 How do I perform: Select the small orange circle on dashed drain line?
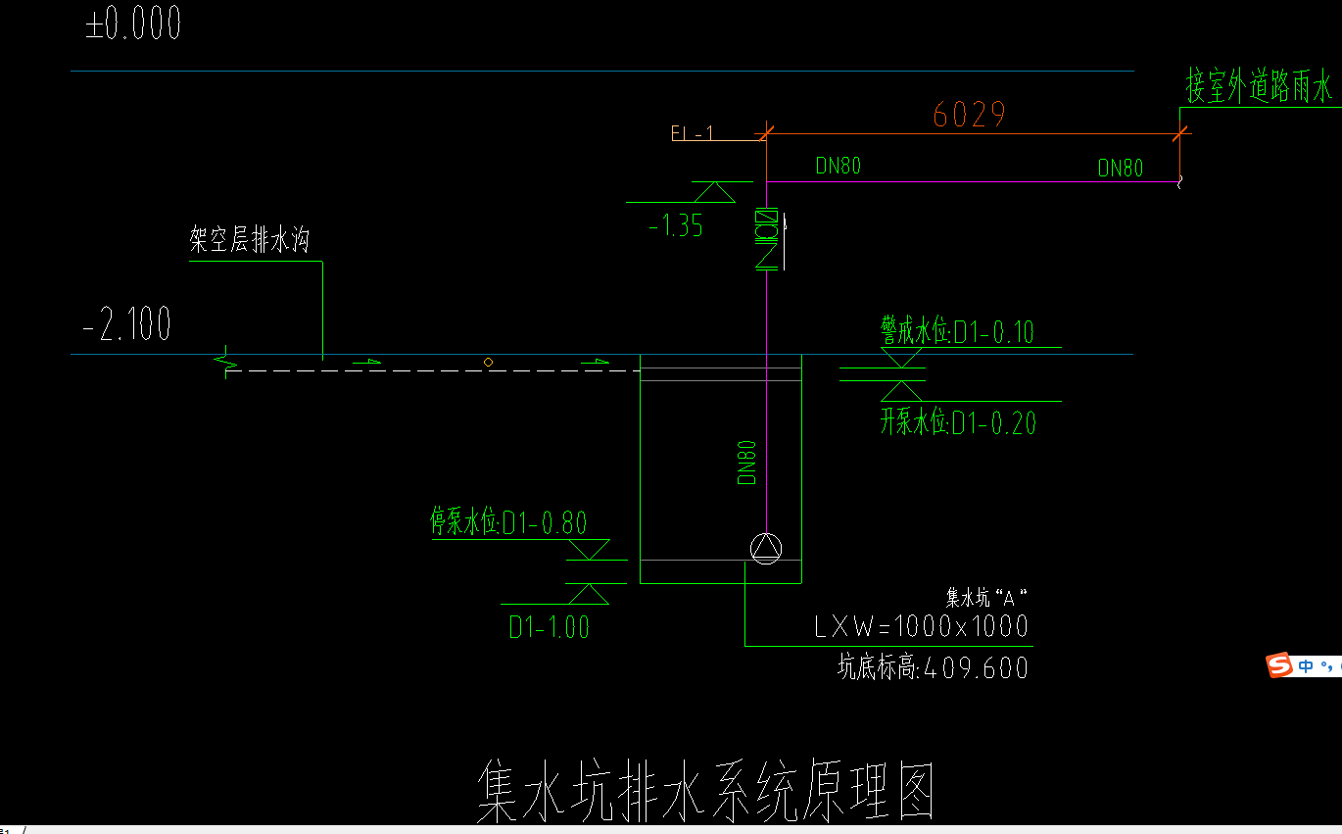click(488, 363)
